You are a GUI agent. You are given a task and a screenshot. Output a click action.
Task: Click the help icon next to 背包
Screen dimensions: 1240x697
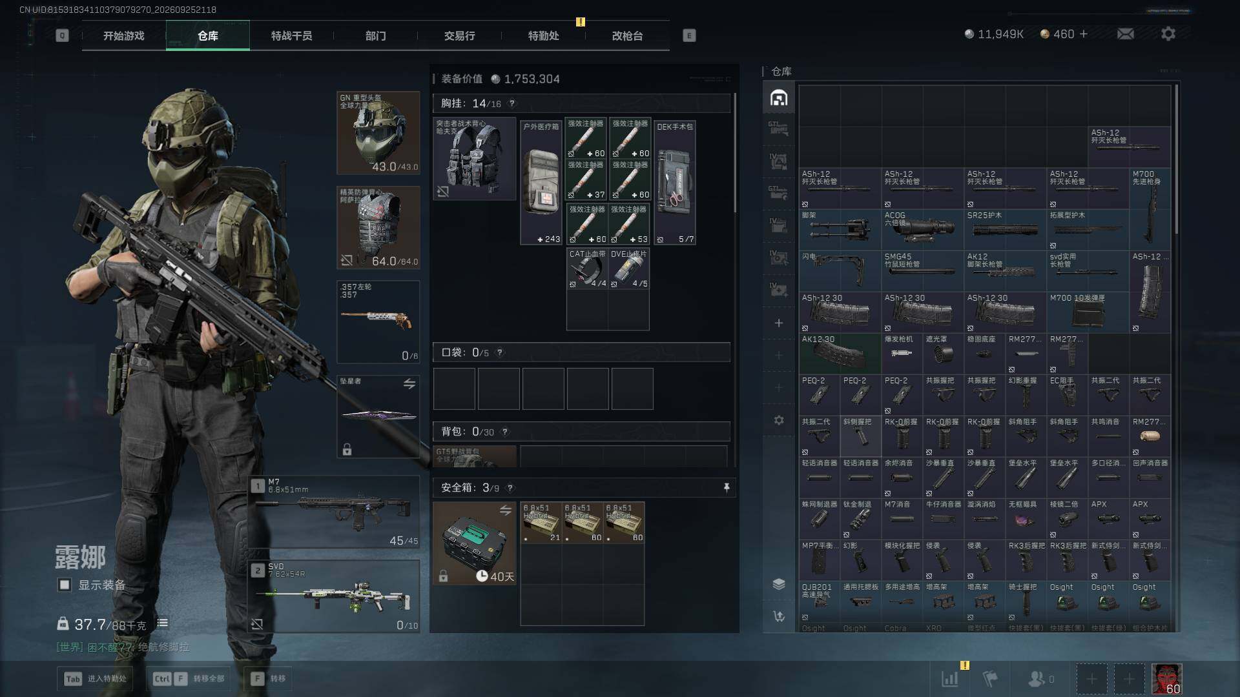pos(505,432)
